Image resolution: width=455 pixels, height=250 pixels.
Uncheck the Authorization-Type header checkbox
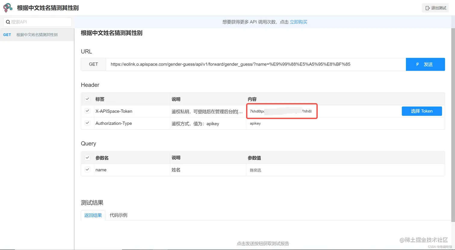[x=88, y=123]
